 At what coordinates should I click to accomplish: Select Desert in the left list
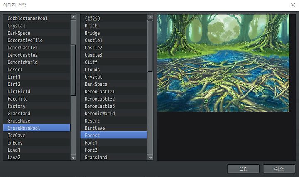[x=37, y=70]
